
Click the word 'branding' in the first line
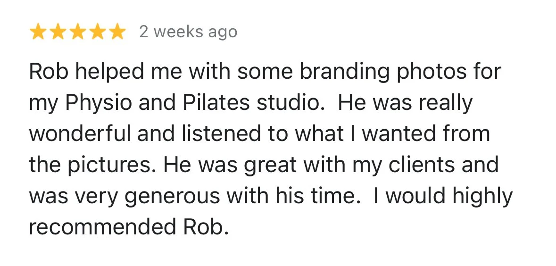tap(344, 72)
